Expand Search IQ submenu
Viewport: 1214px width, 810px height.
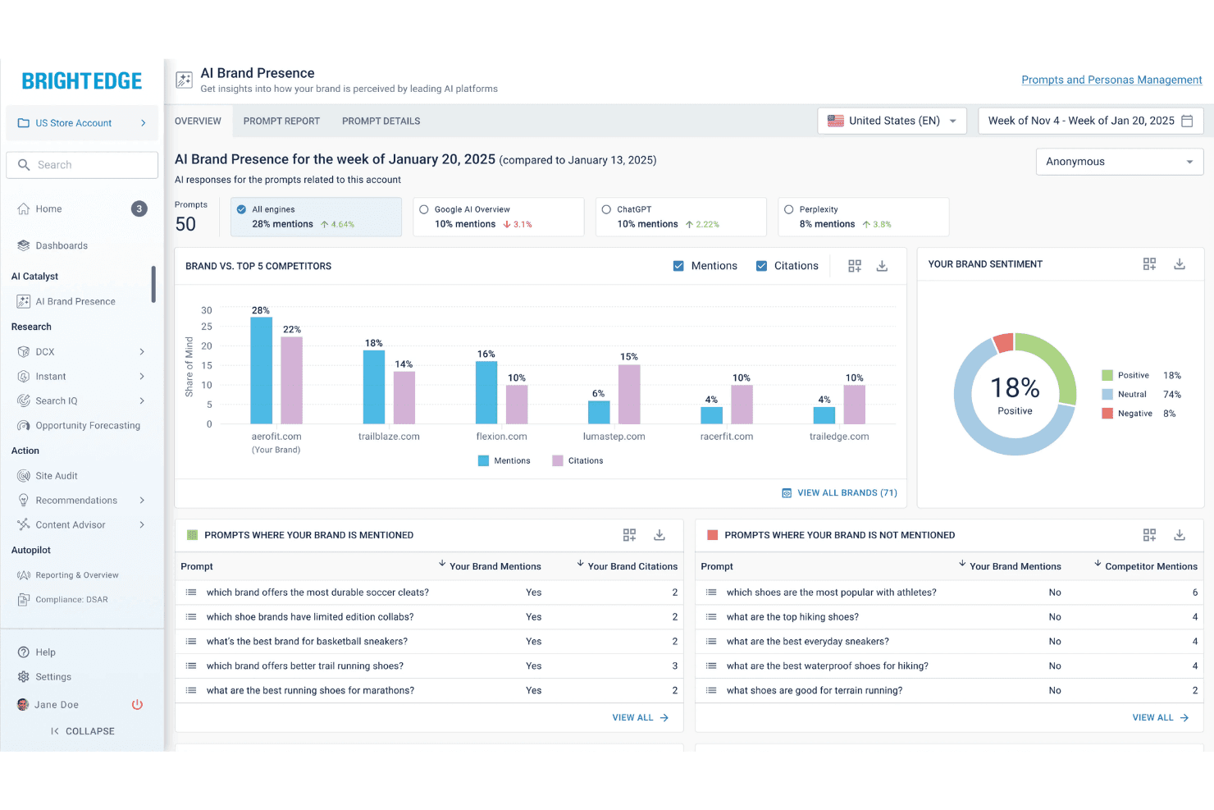click(x=142, y=400)
